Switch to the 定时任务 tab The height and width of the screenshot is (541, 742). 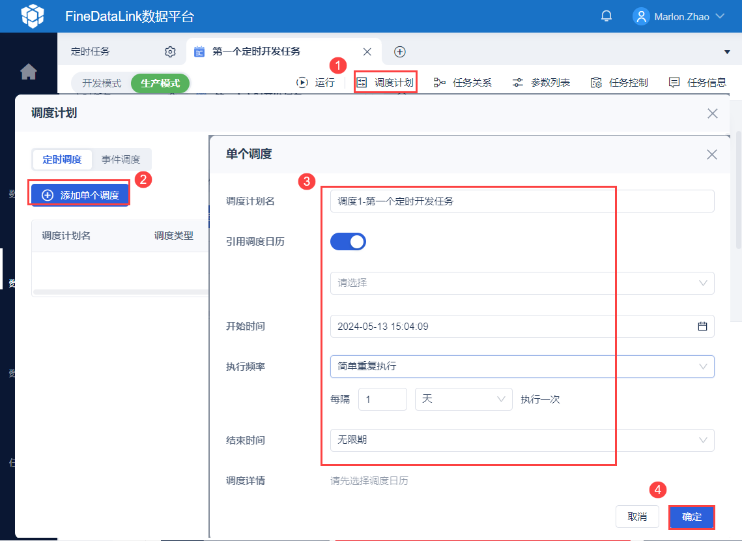[x=90, y=51]
